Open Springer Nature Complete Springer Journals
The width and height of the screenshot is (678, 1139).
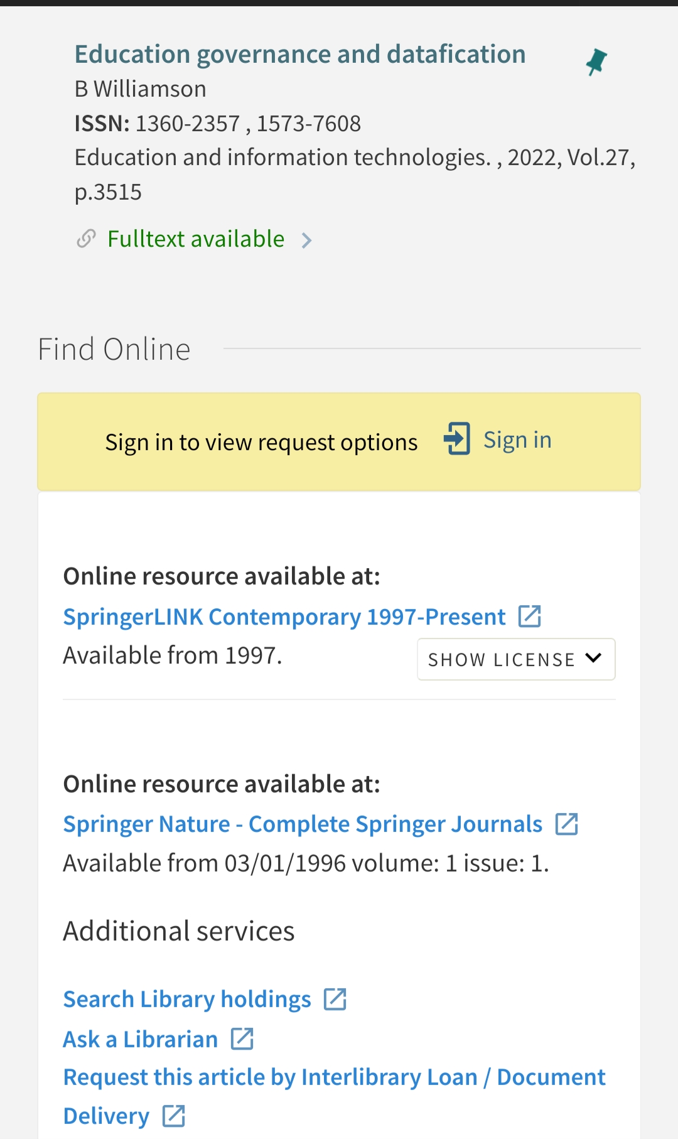(303, 824)
